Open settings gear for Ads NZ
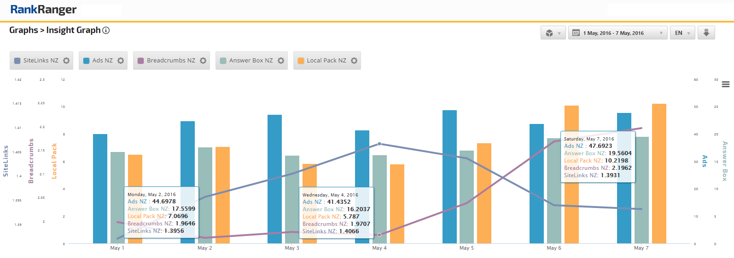The image size is (734, 258). click(121, 61)
